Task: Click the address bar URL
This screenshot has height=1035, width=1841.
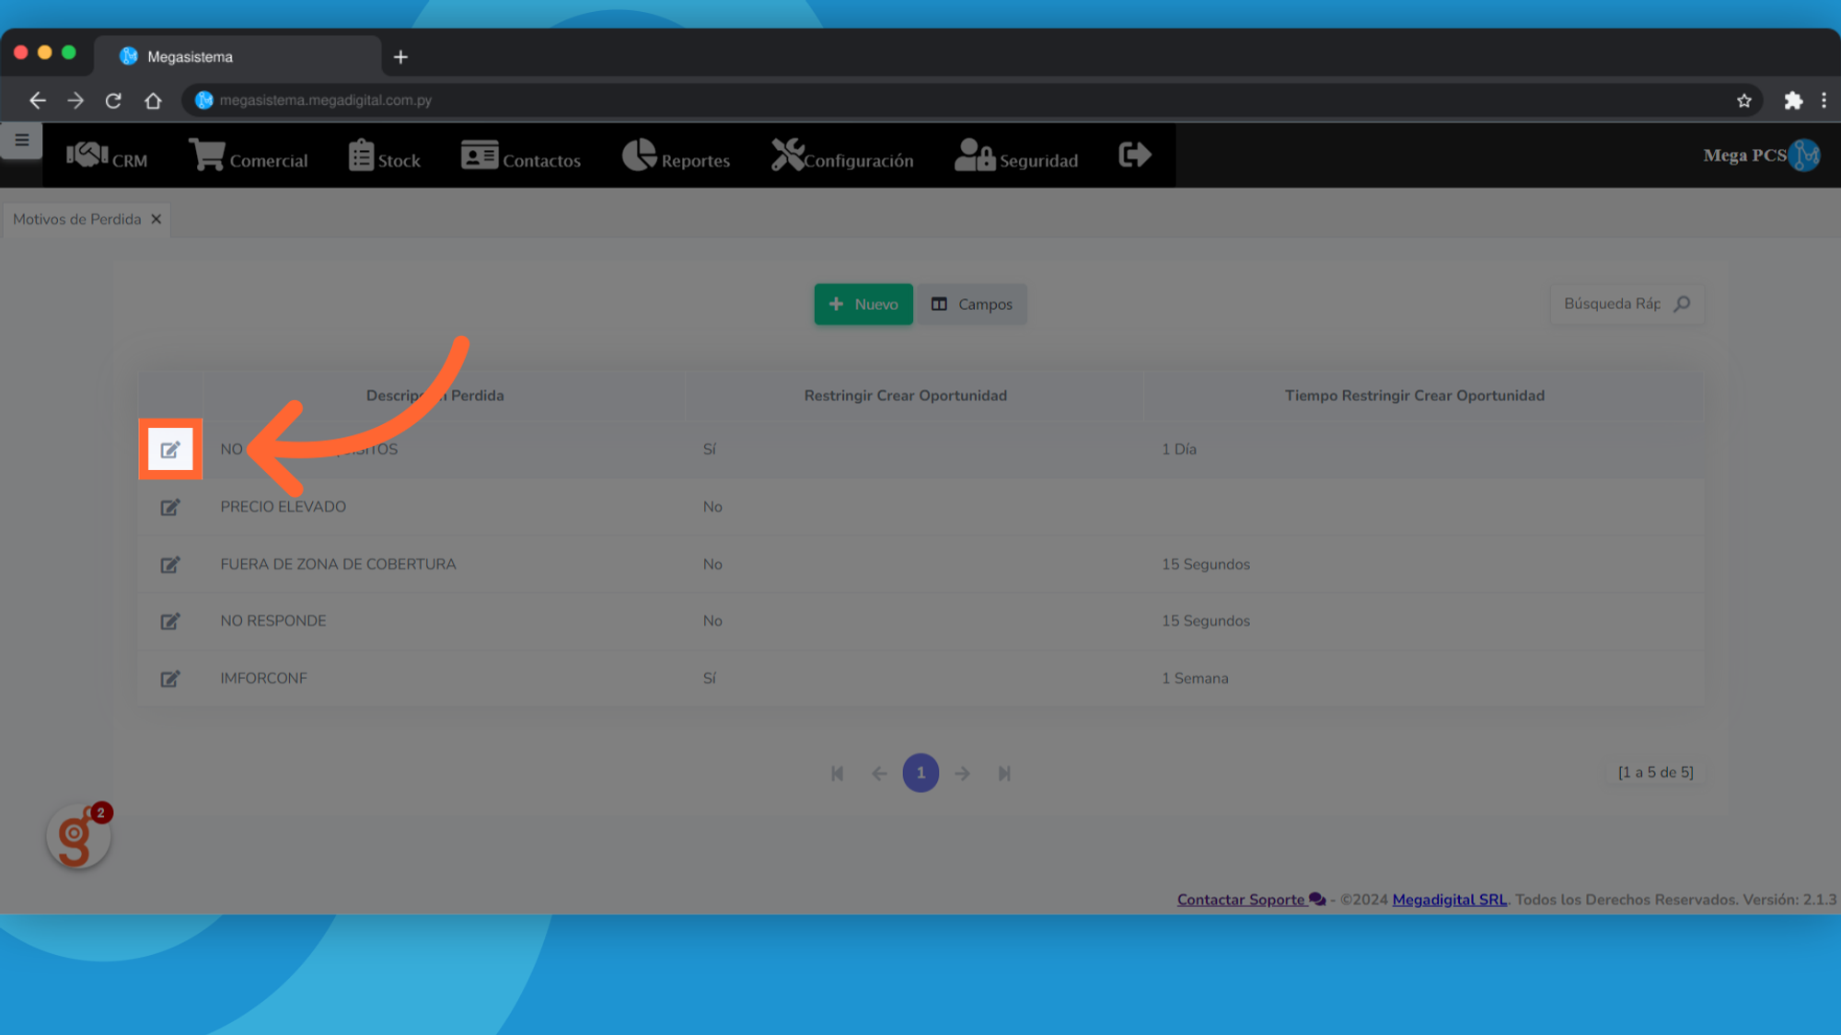Action: tap(325, 100)
